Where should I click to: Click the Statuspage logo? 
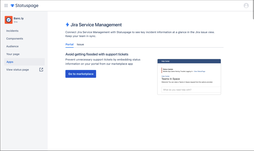tap(25, 6)
